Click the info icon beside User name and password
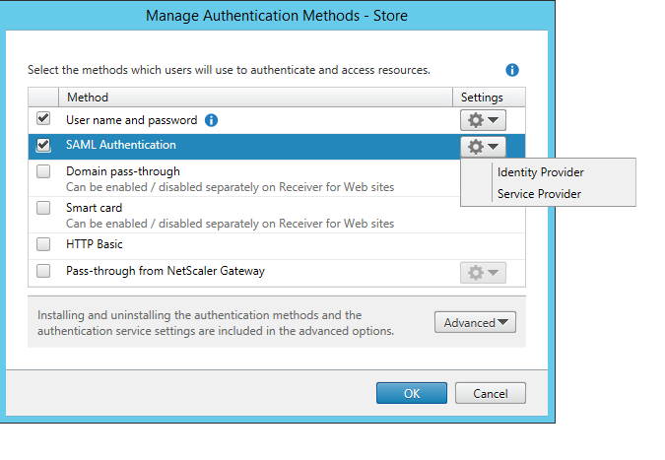Screen dimensions: 665x460 211,120
